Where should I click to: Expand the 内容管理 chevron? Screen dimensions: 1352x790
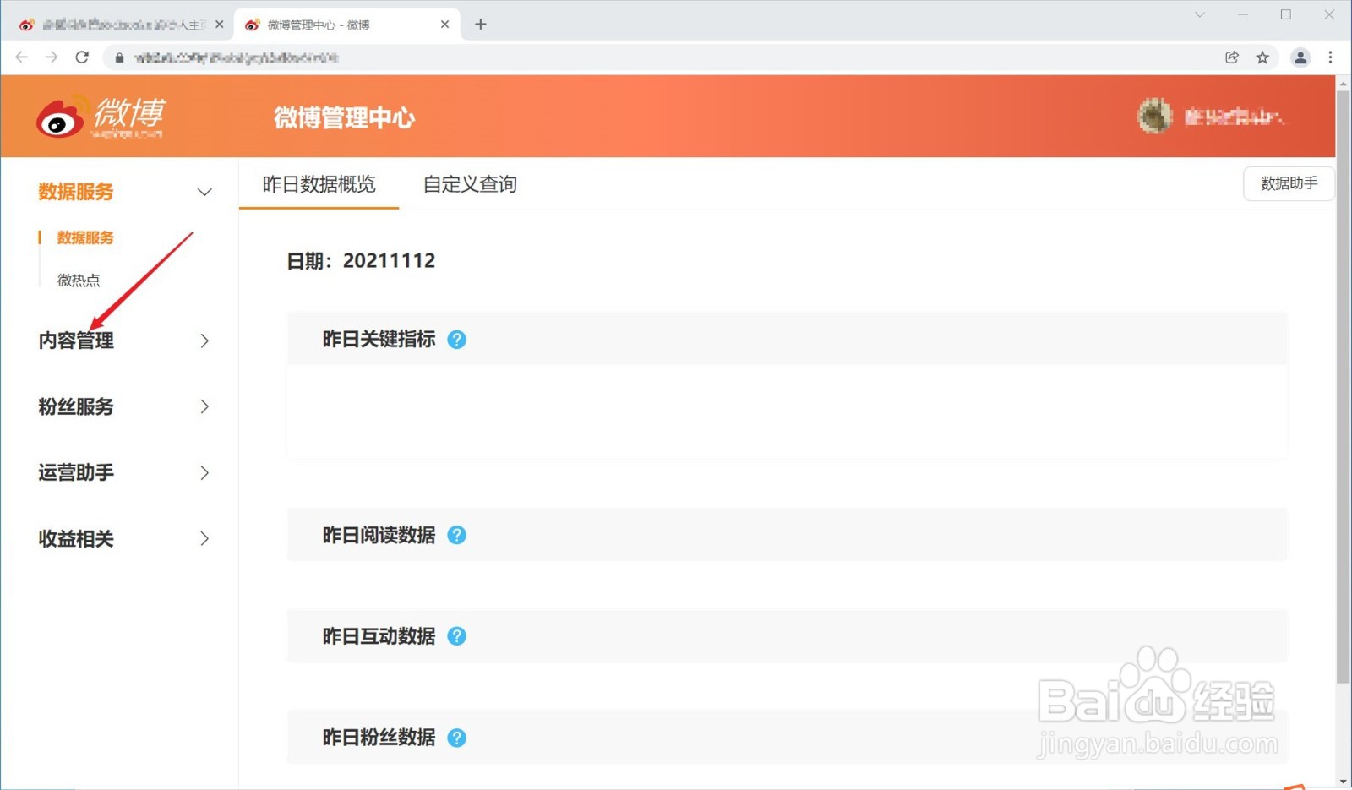[x=204, y=341]
